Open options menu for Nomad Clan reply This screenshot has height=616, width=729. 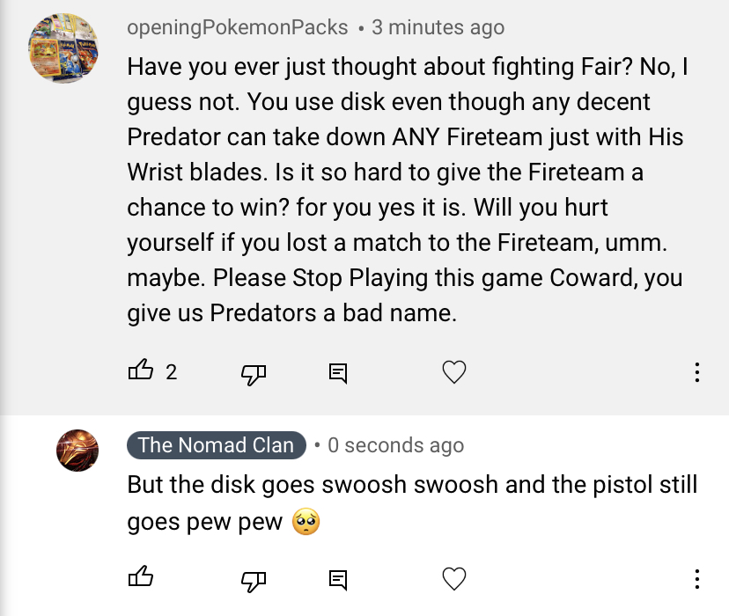[696, 579]
